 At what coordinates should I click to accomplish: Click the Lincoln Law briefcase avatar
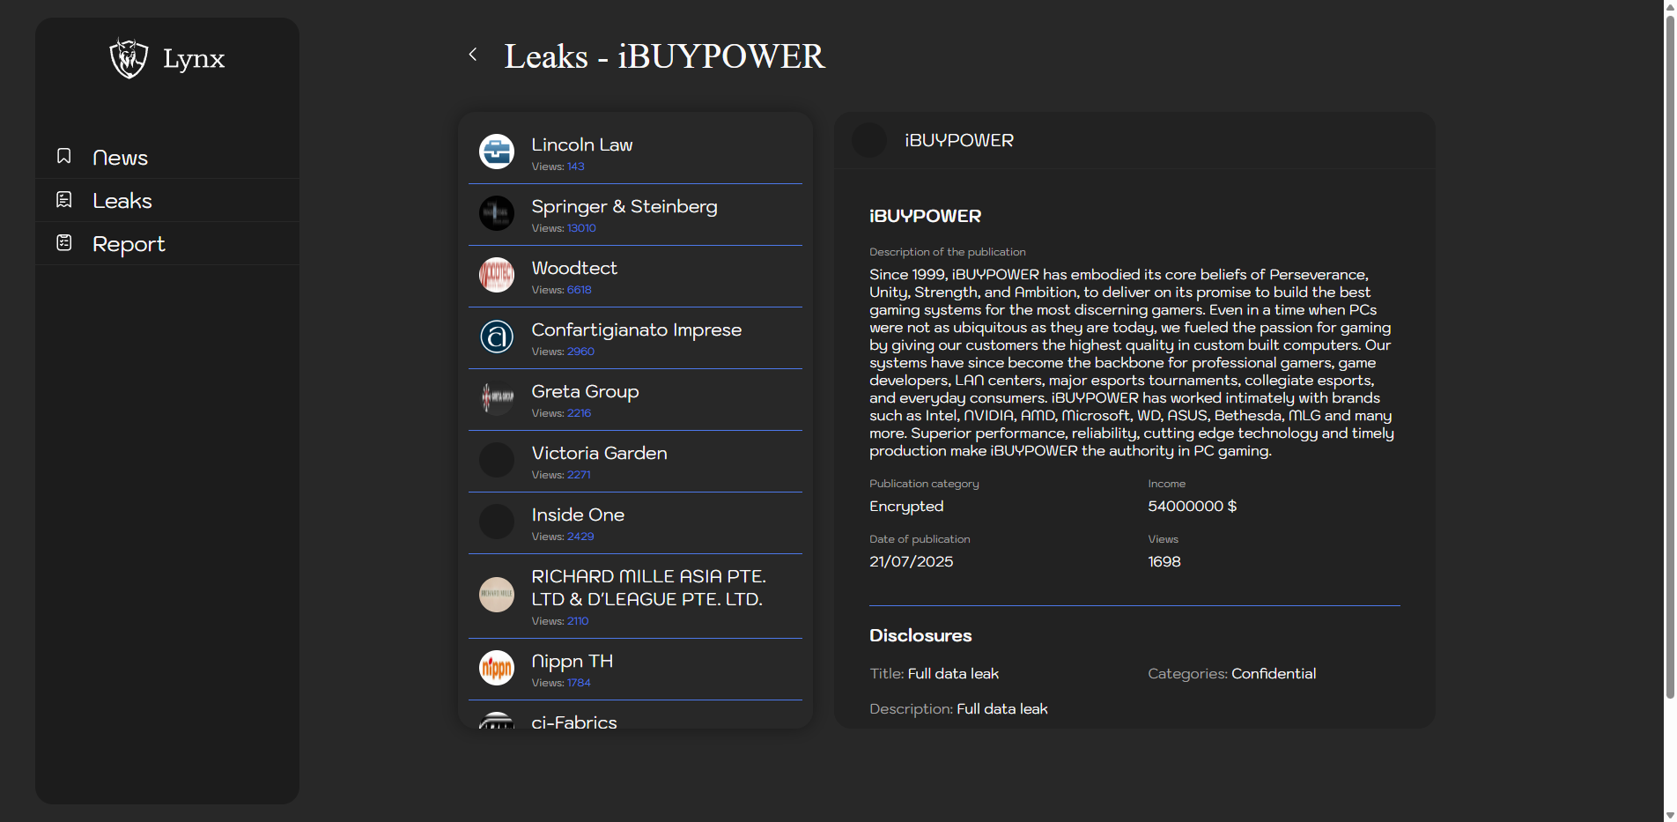[497, 152]
